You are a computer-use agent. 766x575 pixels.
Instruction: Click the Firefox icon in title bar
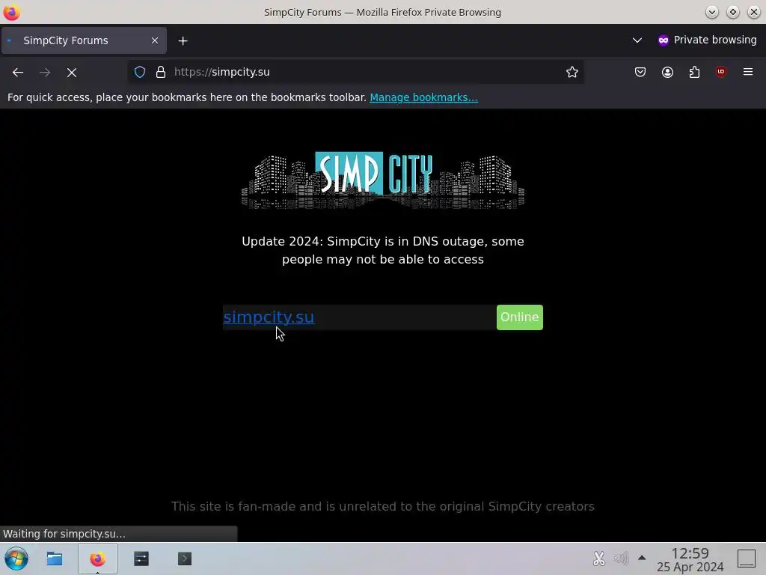pyautogui.click(x=12, y=12)
